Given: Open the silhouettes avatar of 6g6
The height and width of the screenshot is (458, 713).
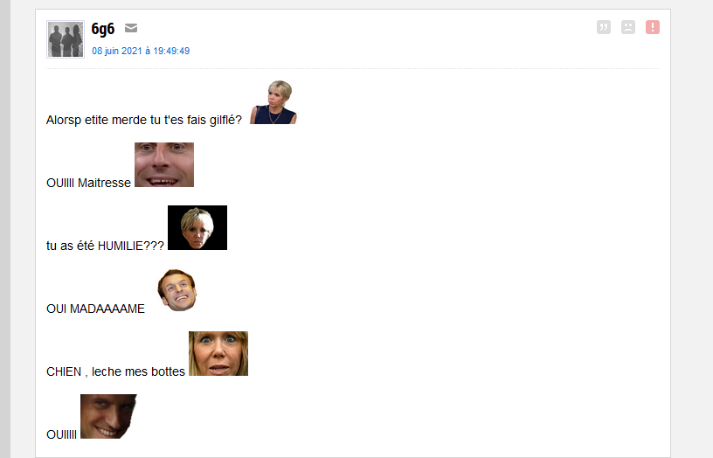Looking at the screenshot, I should (66, 39).
